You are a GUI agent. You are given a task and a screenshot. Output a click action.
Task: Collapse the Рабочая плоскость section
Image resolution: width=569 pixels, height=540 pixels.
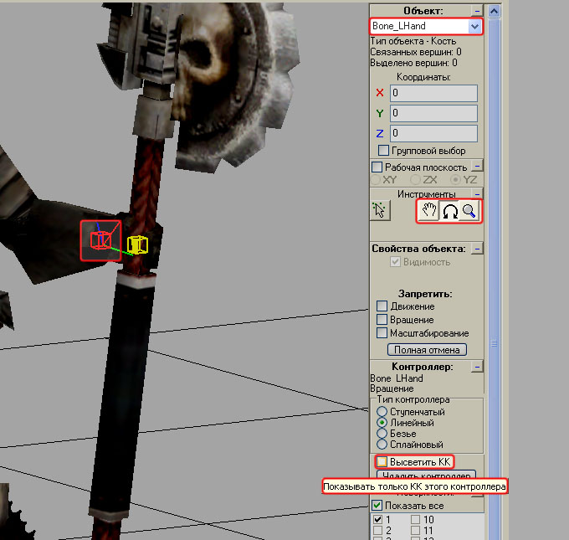477,167
